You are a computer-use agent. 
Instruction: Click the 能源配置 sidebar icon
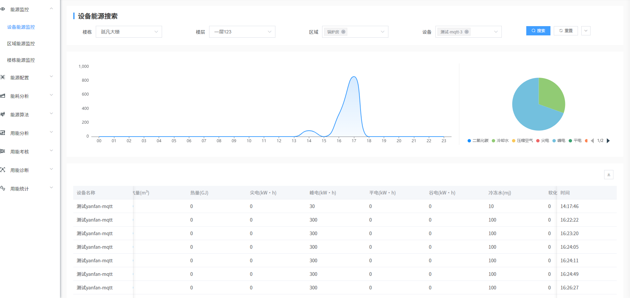click(x=3, y=77)
